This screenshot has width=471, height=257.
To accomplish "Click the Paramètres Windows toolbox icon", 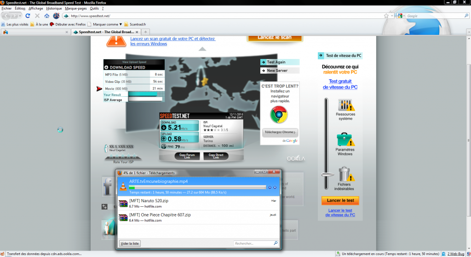I will (x=345, y=140).
